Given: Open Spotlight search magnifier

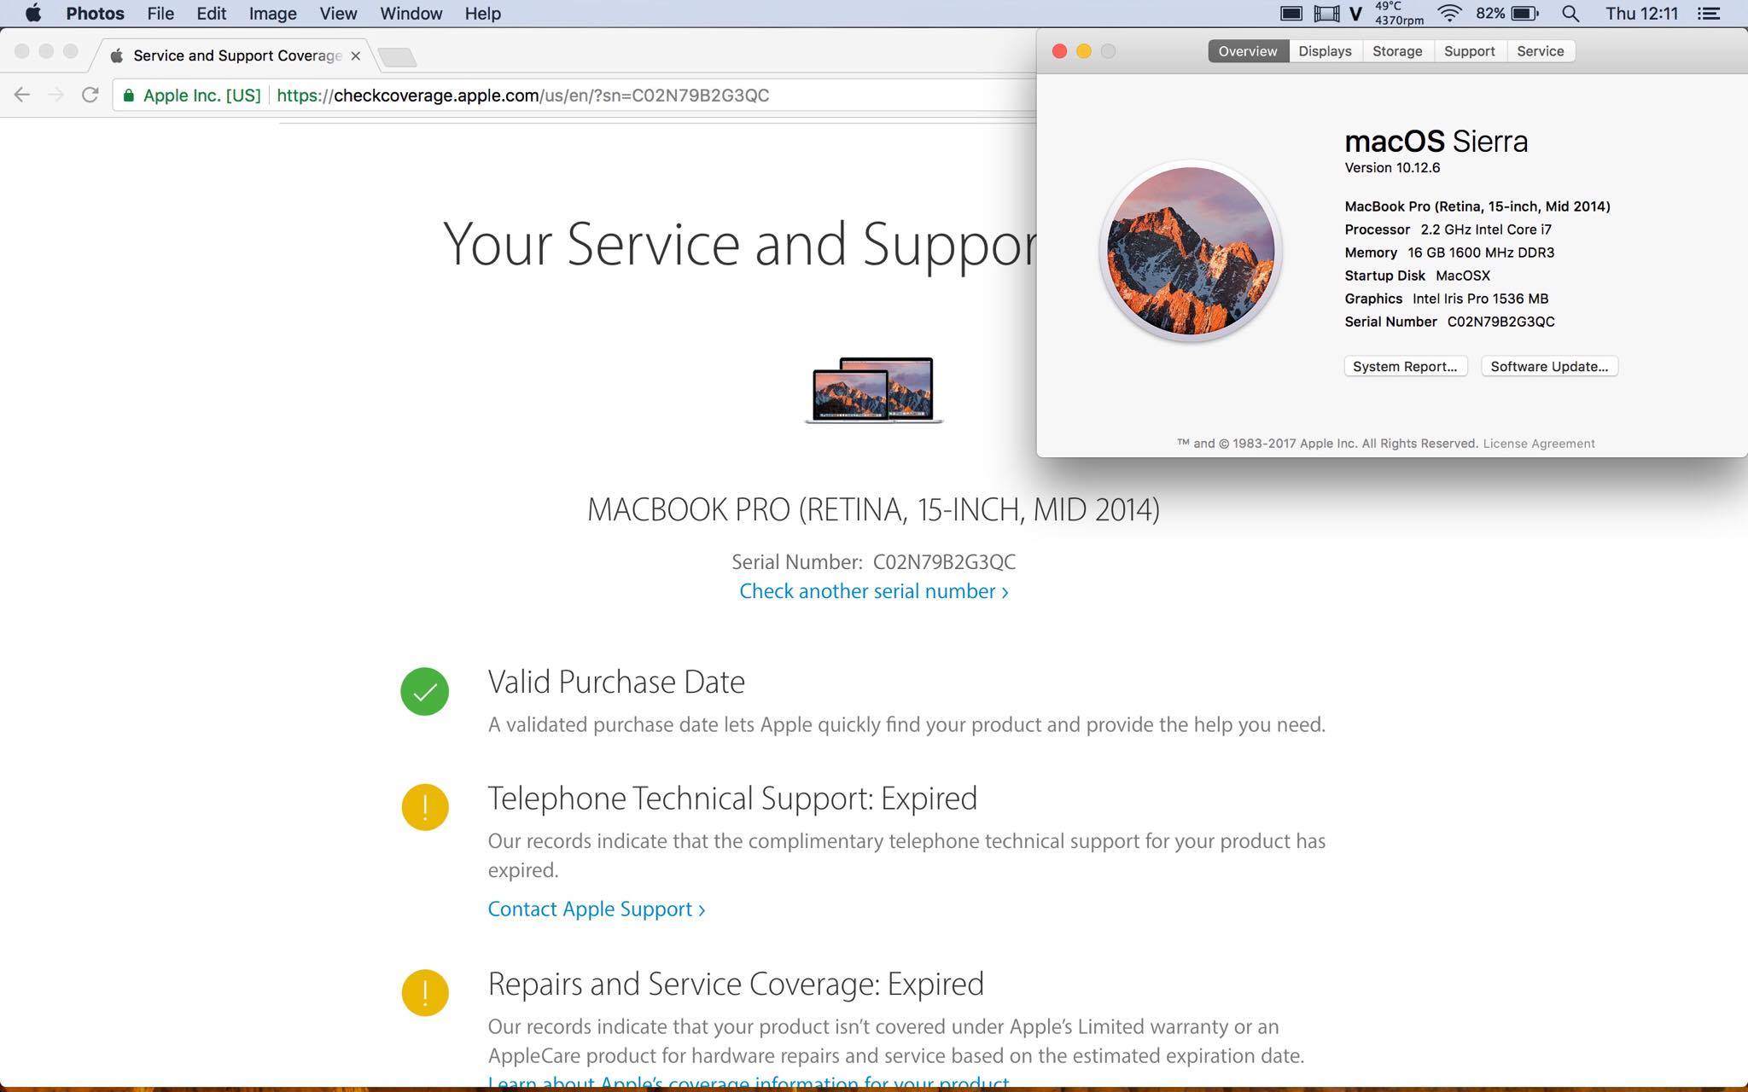Looking at the screenshot, I should (1570, 14).
